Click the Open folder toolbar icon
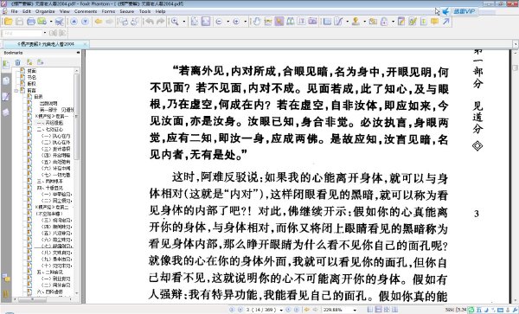The width and height of the screenshot is (519, 314). coord(9,22)
